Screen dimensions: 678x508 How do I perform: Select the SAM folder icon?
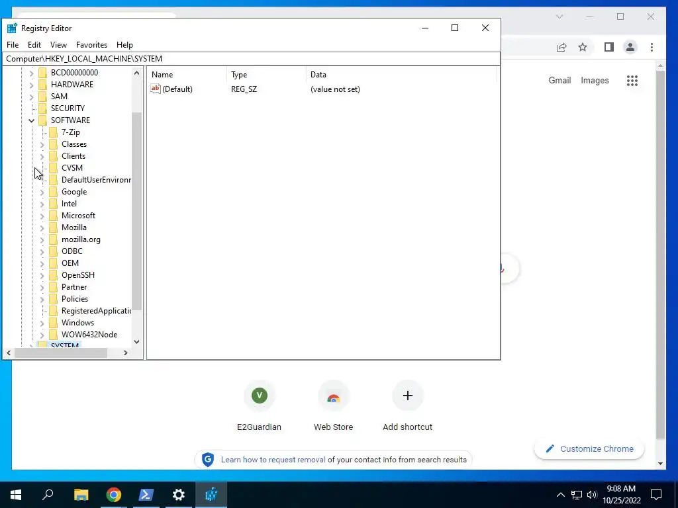[42, 96]
